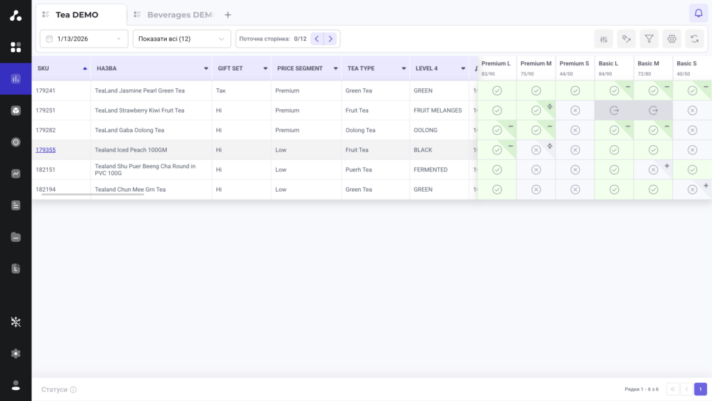
Task: Click the horizontal scrollbar under the table
Action: pos(92,195)
